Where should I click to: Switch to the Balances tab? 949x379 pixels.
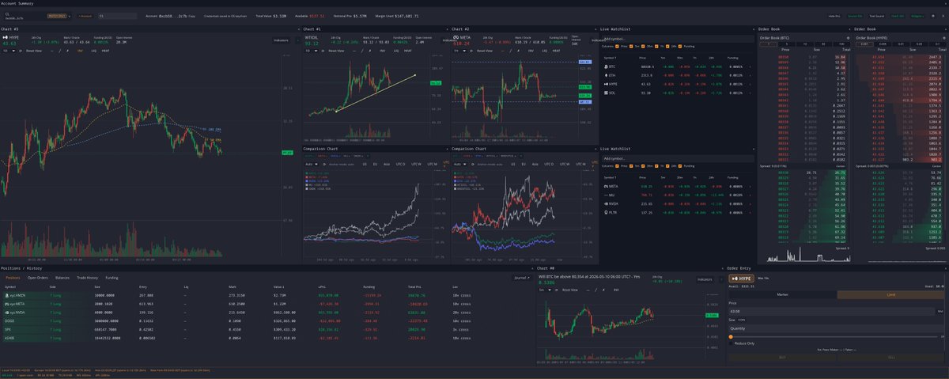coord(62,278)
